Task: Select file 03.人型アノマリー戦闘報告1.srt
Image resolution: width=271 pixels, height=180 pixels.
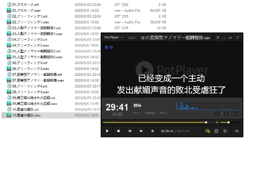Action: pyautogui.click(x=36, y=28)
